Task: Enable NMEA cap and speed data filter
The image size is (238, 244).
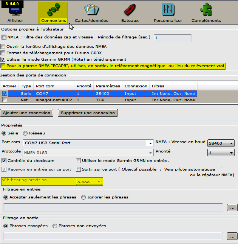Action: [x=4, y=37]
